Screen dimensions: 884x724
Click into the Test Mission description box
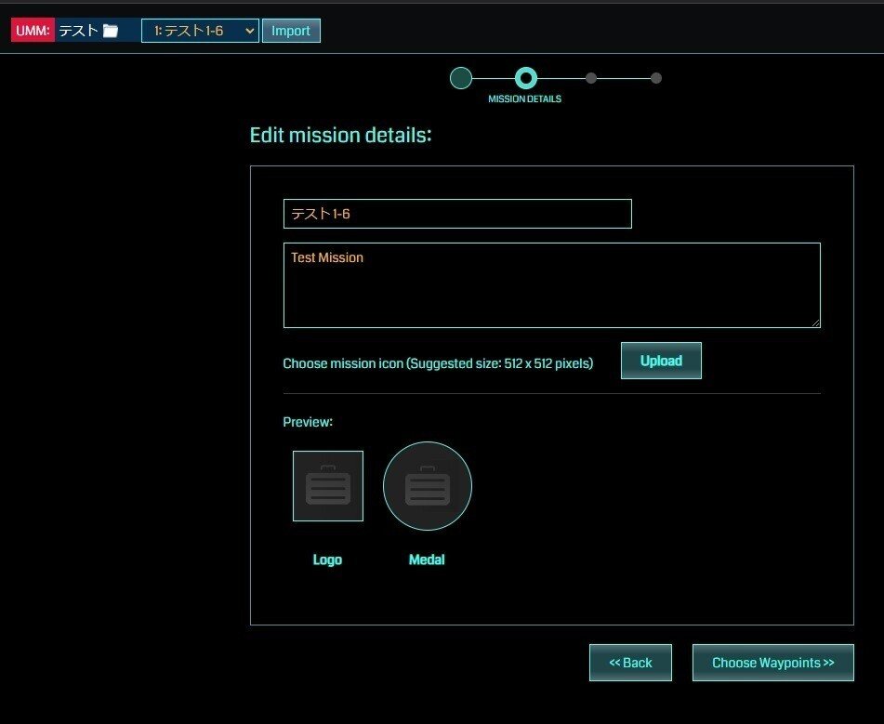point(551,285)
